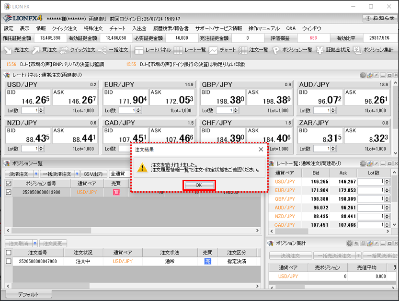This screenshot has height=301, width=399.
Task: Uncheck position 2520500000013900 checkbox
Action: pos(8,192)
